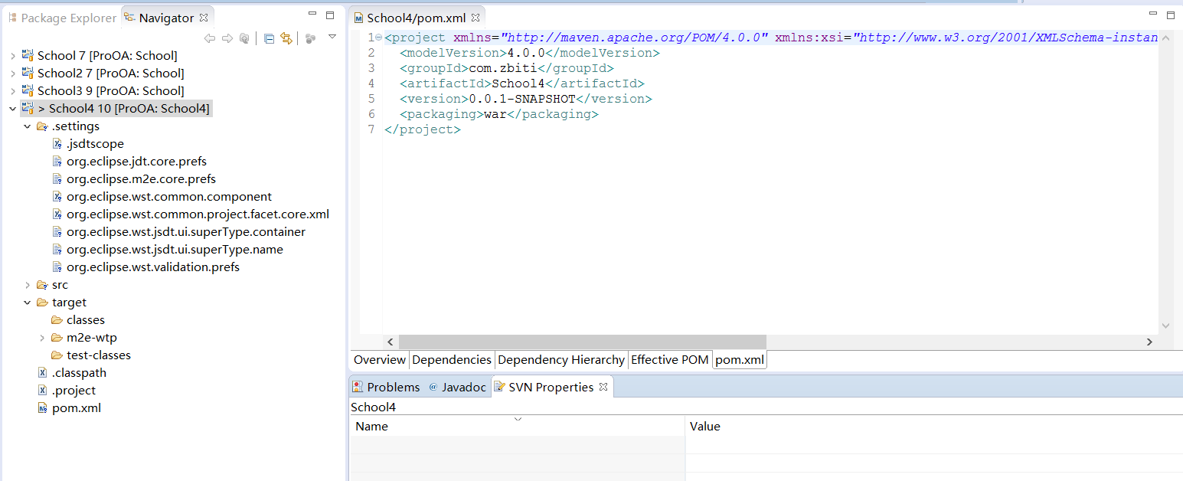The width and height of the screenshot is (1183, 481).
Task: Switch to the Package Explorer tab
Action: [x=62, y=18]
